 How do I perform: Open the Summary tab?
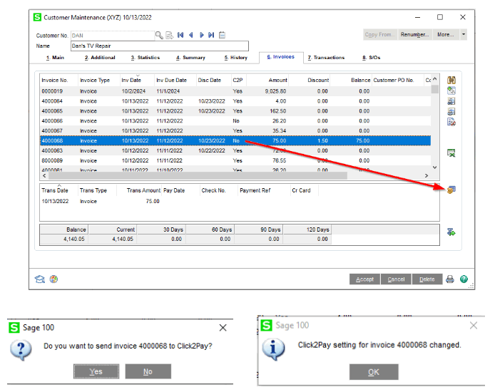coord(190,58)
